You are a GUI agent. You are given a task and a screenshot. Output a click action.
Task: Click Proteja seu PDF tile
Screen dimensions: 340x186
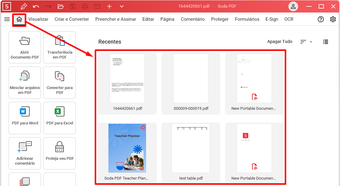coord(60,153)
